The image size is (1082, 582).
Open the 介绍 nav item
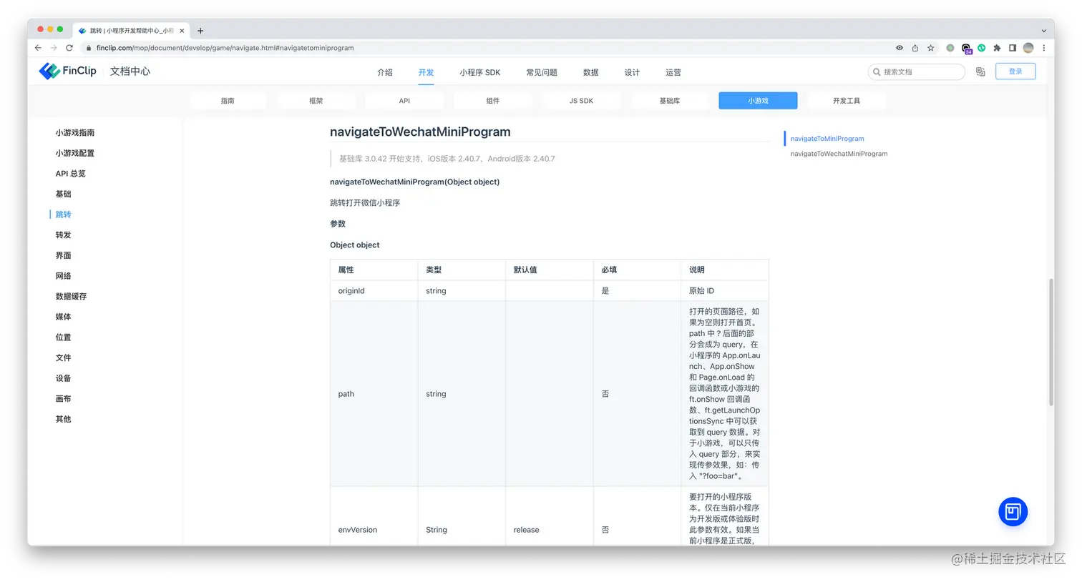[x=385, y=72]
